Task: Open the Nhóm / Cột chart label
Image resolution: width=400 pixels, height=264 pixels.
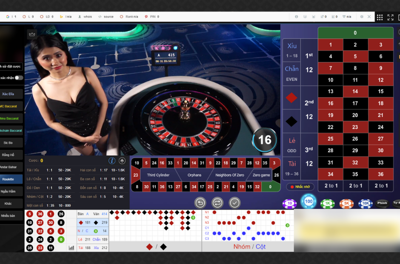Action: [x=249, y=247]
